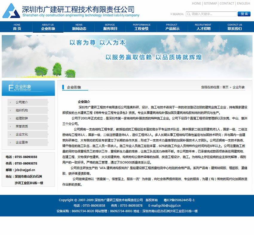Open the SITEMAP link
Image resolution: width=254 pixels, height=235 pixels.
tap(210, 4)
